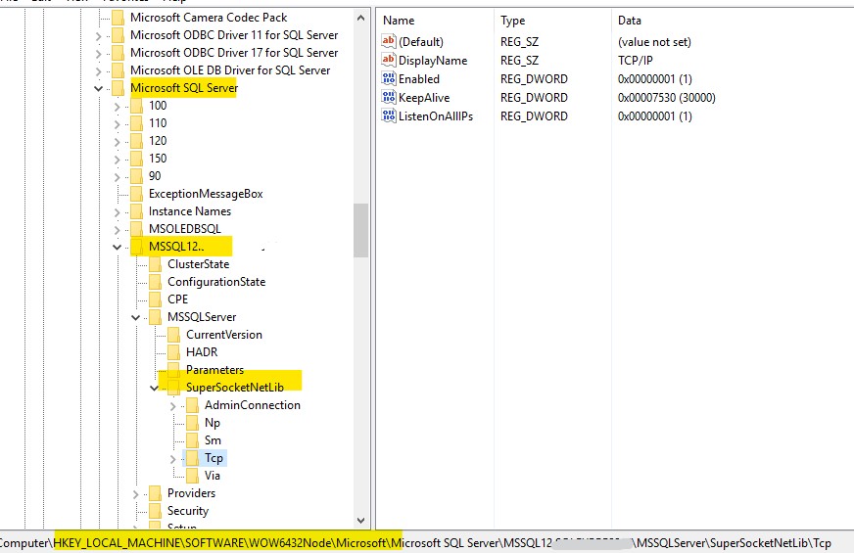This screenshot has height=553, width=854.
Task: Expand Microsoft OLE DB Driver for SQL Server
Action: [x=98, y=71]
